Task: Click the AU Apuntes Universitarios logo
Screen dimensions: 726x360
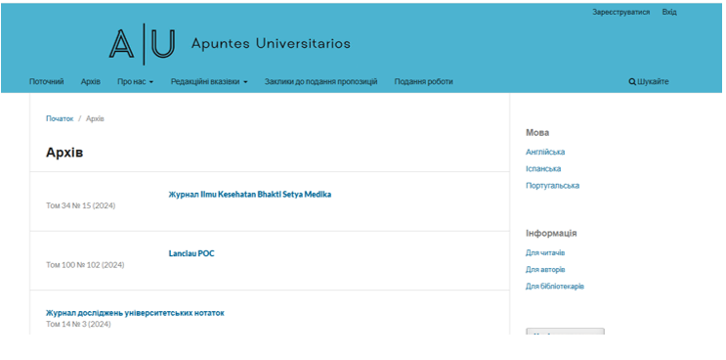Action: coord(230,44)
